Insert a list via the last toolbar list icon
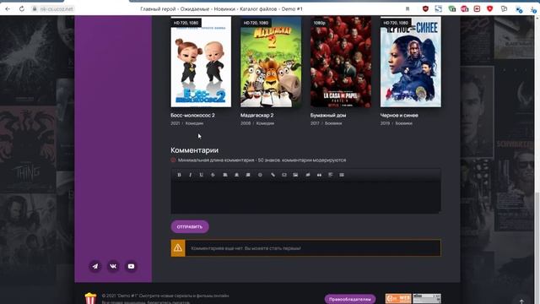This screenshot has height=304, width=540. 342,175
